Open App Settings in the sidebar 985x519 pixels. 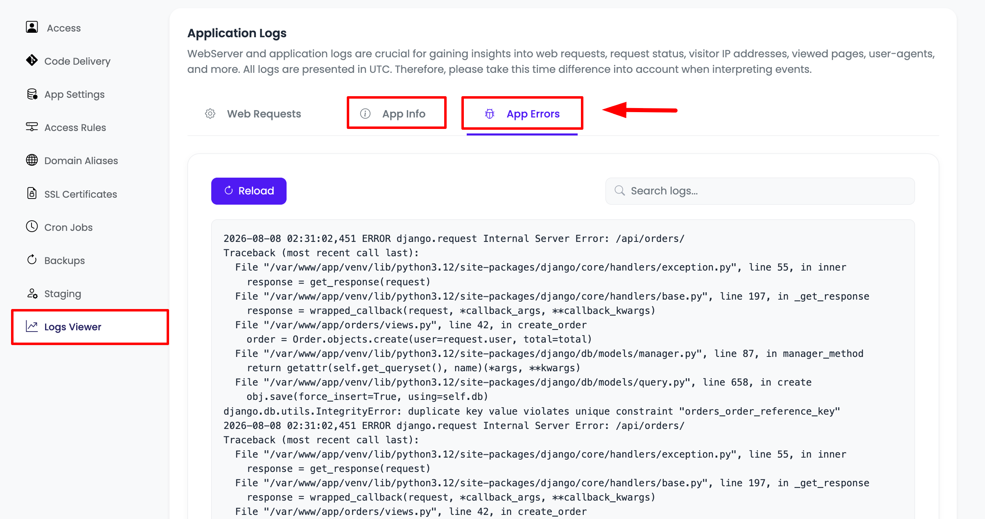[75, 94]
